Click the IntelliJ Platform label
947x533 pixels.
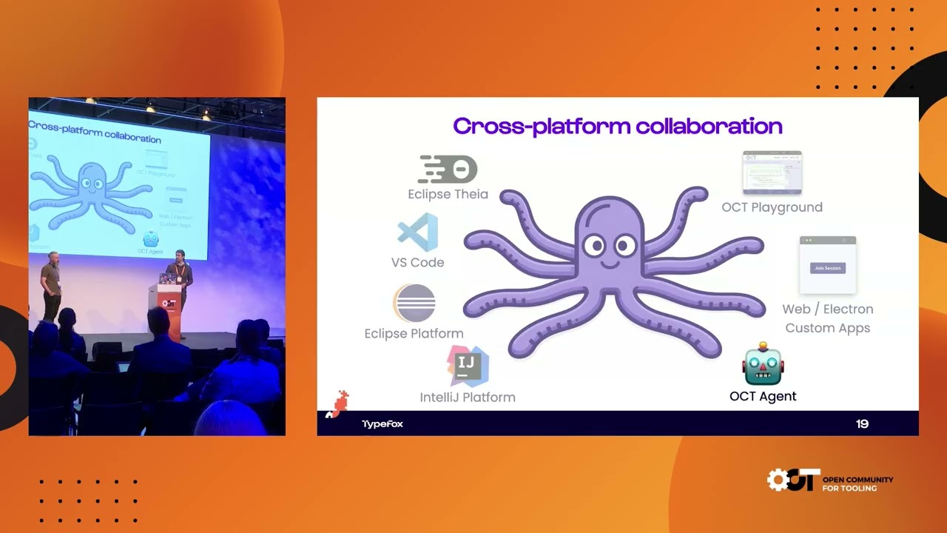468,398
